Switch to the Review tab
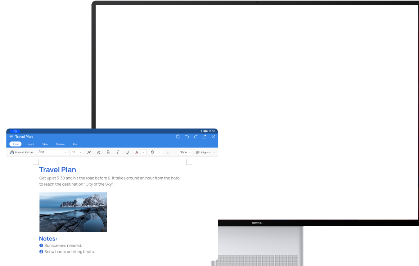 60,144
